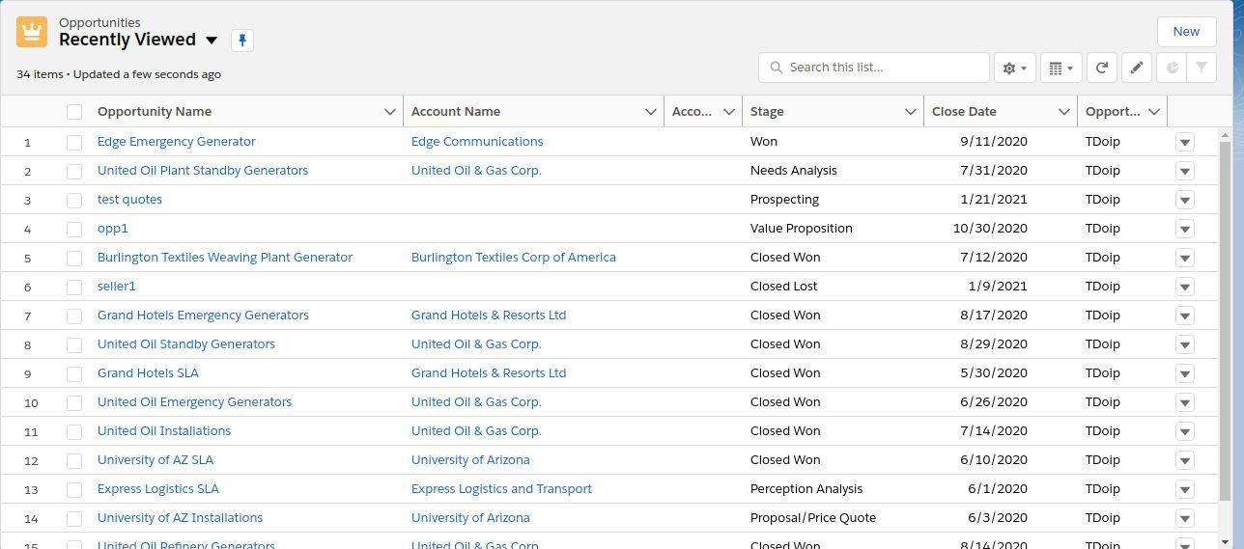
Task: Open Opportunity Name column actions chevron
Action: click(390, 112)
